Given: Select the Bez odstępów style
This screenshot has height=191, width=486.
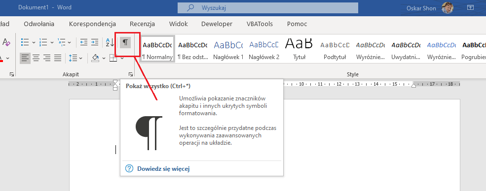Looking at the screenshot, I should (x=193, y=49).
